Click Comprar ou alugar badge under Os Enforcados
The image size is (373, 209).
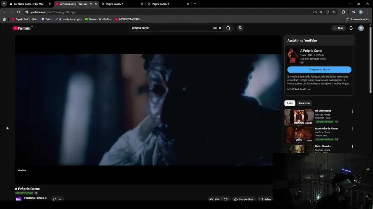click(324, 122)
